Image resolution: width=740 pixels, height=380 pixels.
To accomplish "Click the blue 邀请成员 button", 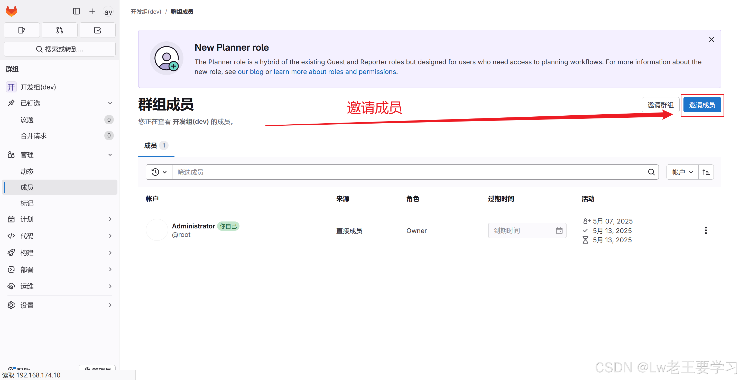I will point(702,105).
